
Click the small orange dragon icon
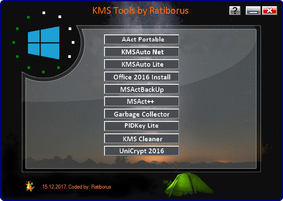tap(30, 186)
